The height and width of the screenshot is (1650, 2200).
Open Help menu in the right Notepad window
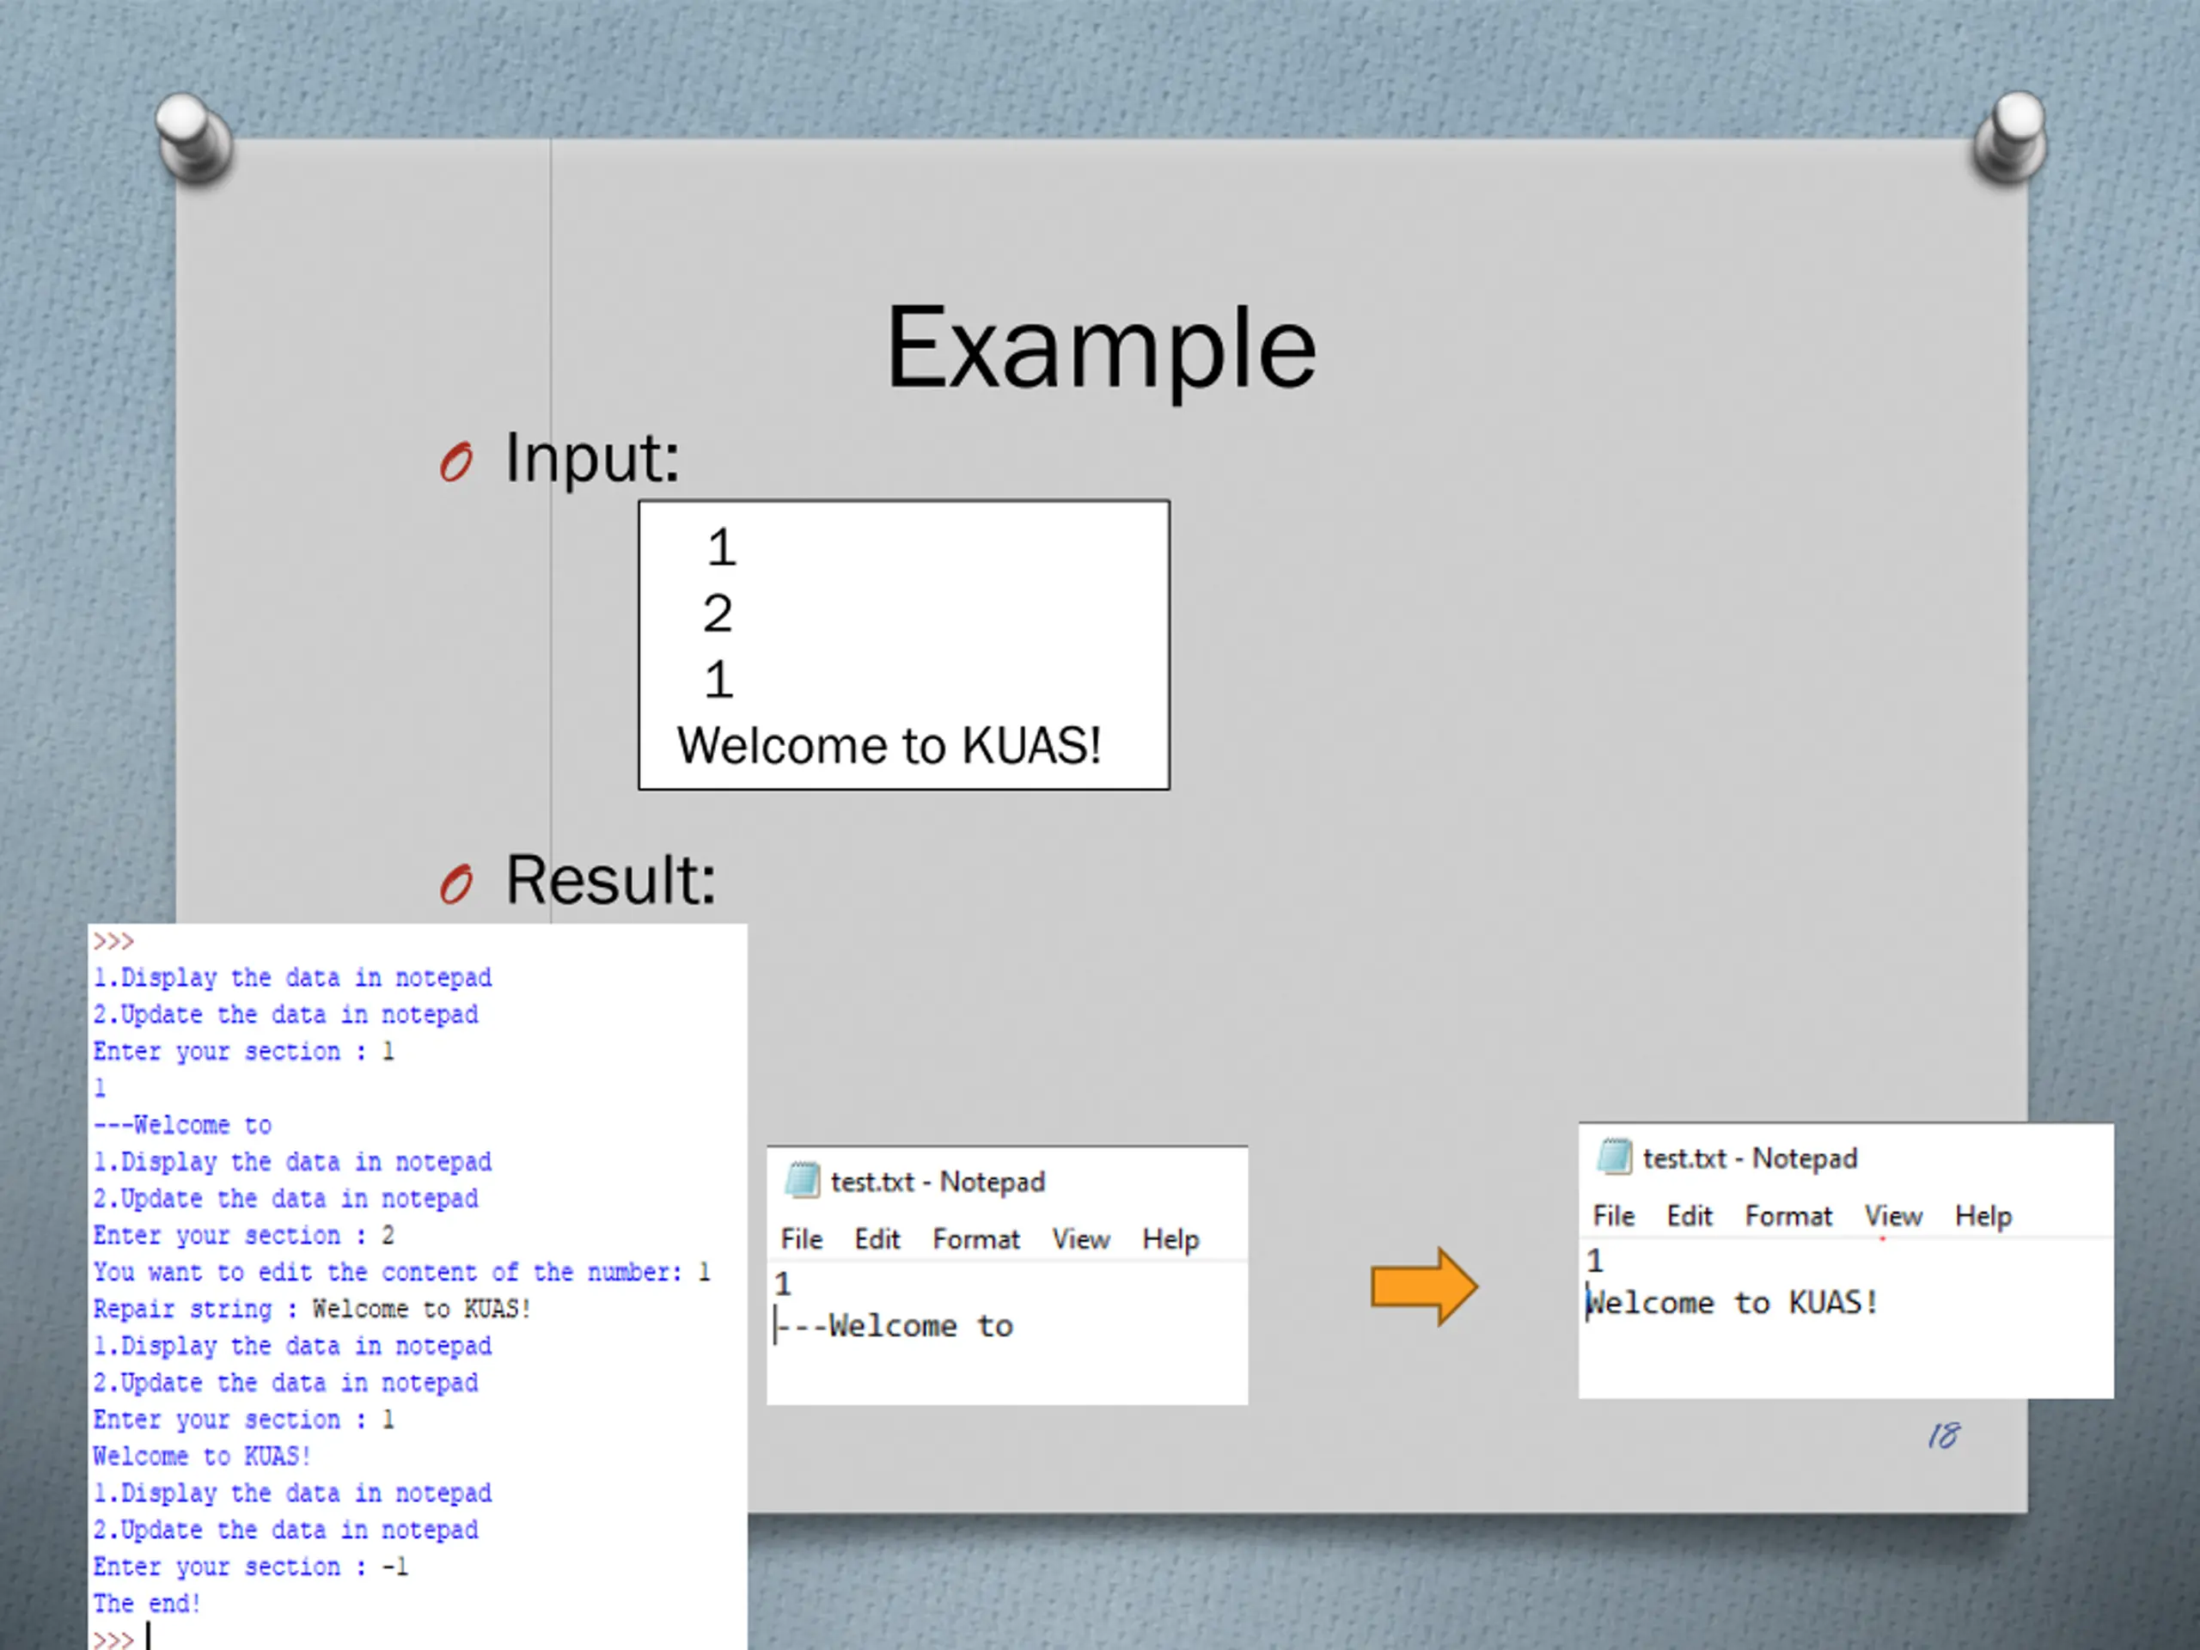(x=1983, y=1215)
